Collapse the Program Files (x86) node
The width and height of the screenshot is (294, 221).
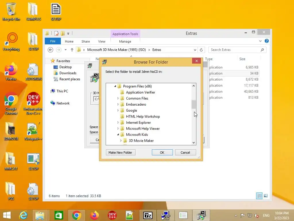(x=115, y=86)
